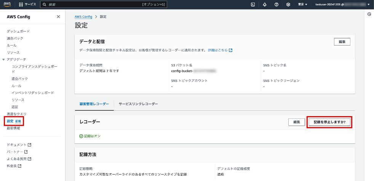This screenshot has height=181, width=374.
Task: Go to ダッシュボード in the sidebar
Action: tap(18, 31)
